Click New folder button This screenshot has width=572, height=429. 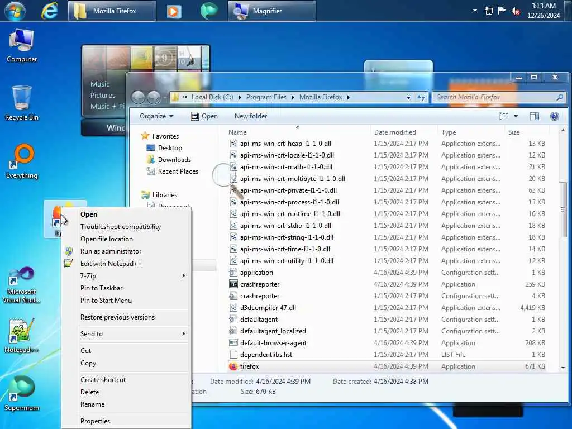tap(251, 116)
